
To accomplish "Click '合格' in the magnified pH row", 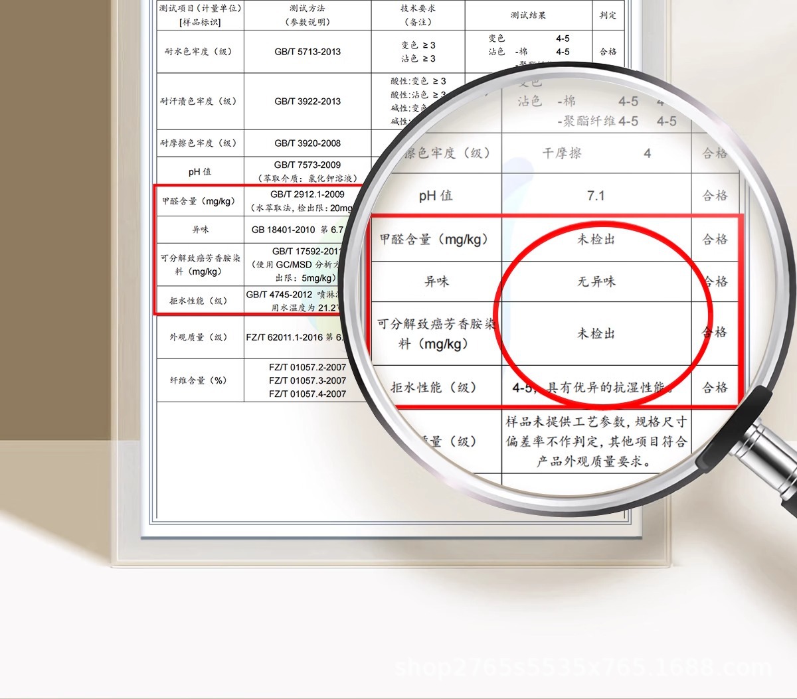I will (x=715, y=195).
